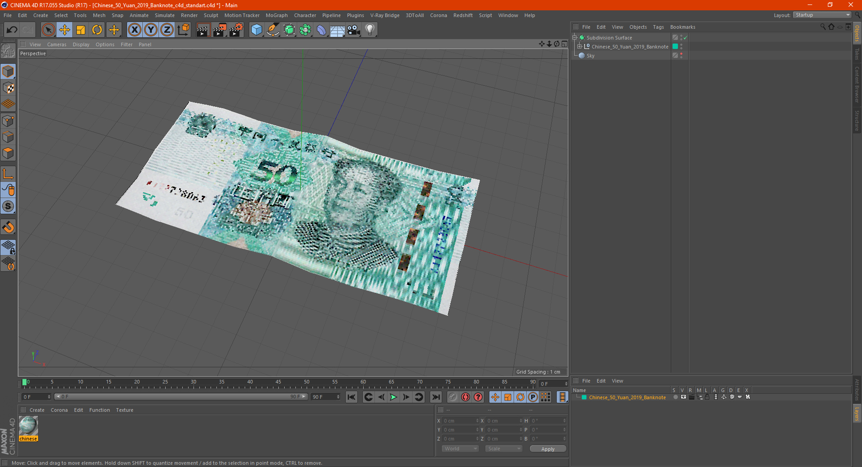Click the Apply button
Image resolution: width=862 pixels, height=467 pixels.
548,449
